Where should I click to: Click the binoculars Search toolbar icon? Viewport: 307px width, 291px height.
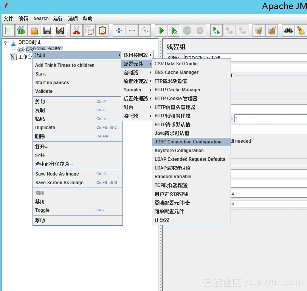click(x=288, y=31)
